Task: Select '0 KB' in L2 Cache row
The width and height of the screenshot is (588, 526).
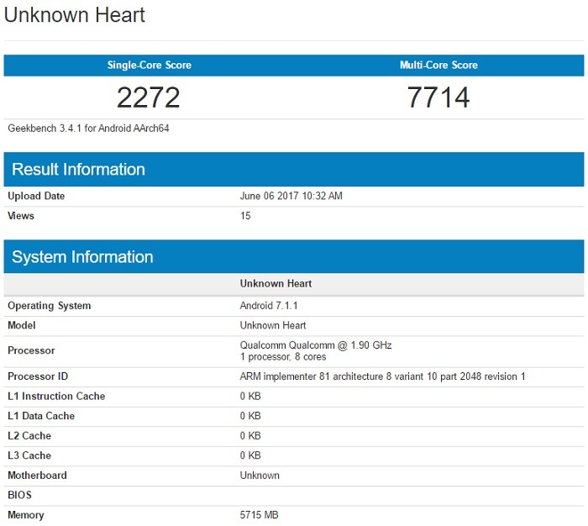Action: point(250,435)
